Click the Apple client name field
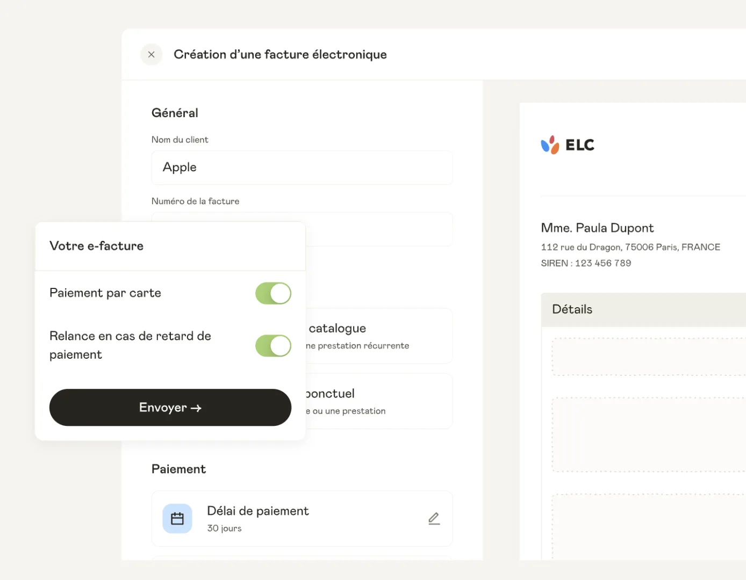This screenshot has height=580, width=746. pos(302,168)
